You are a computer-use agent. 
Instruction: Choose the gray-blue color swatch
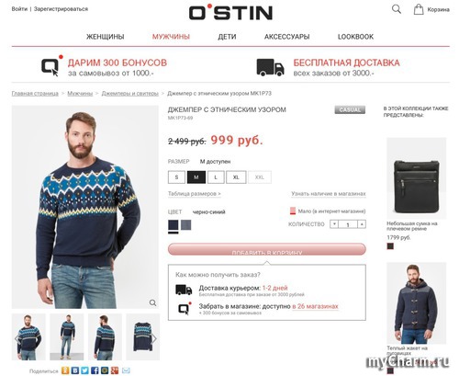tap(185, 225)
